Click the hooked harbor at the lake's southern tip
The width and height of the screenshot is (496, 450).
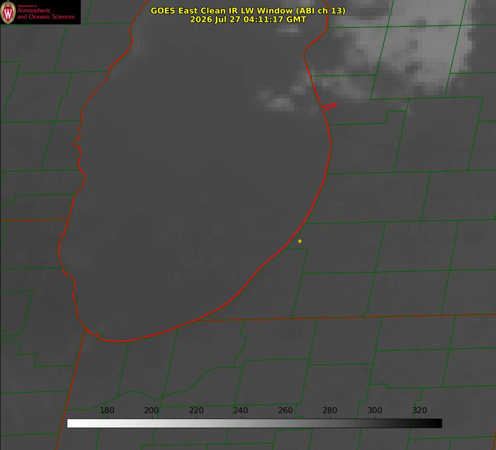point(94,334)
